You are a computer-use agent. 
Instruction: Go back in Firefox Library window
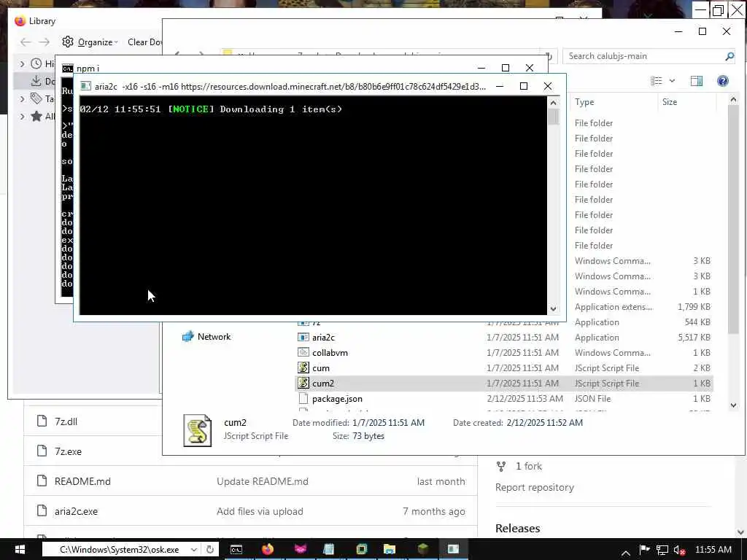click(26, 42)
